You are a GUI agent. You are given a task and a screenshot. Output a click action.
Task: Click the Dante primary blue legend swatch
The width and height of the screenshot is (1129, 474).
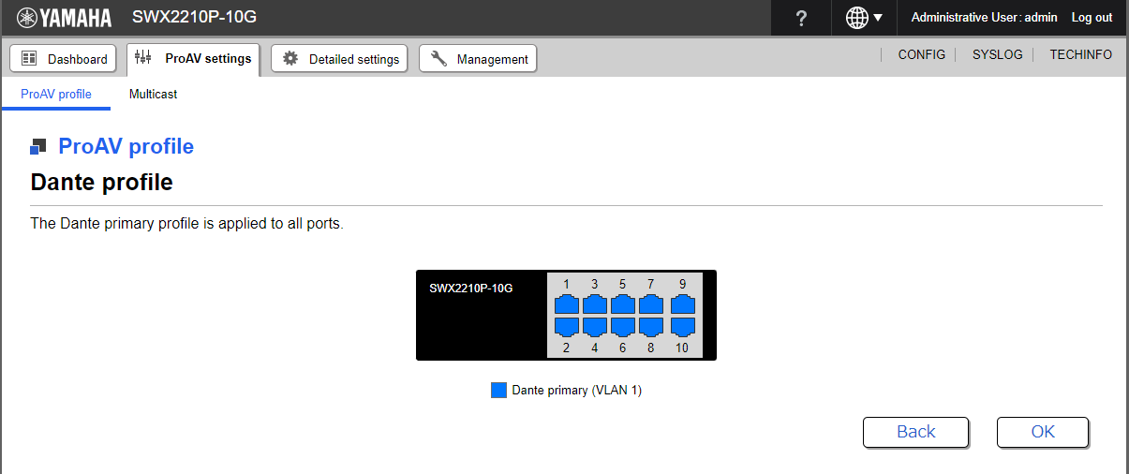[498, 391]
